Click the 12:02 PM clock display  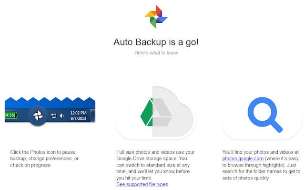78,113
